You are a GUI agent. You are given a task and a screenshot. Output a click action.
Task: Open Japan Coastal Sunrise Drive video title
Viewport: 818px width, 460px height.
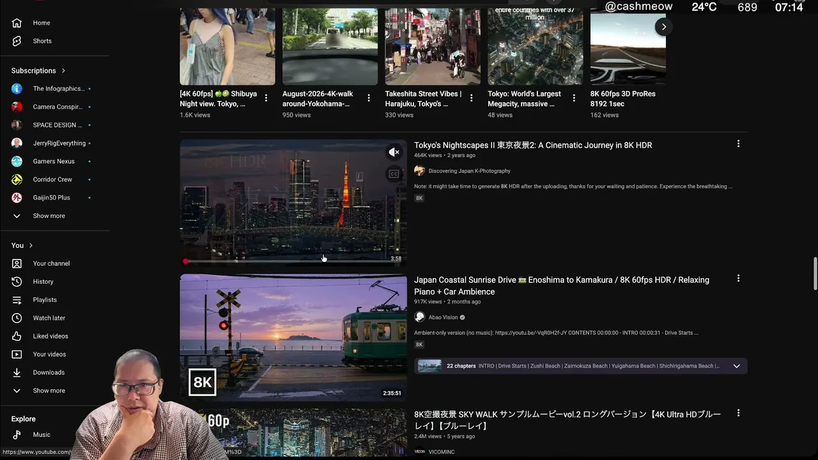click(562, 286)
